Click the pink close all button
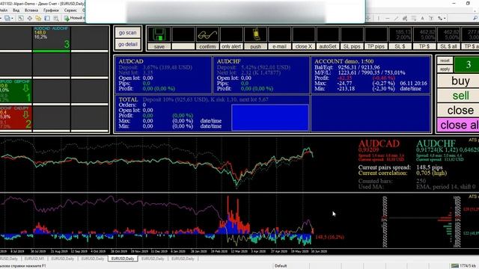 click(x=459, y=125)
